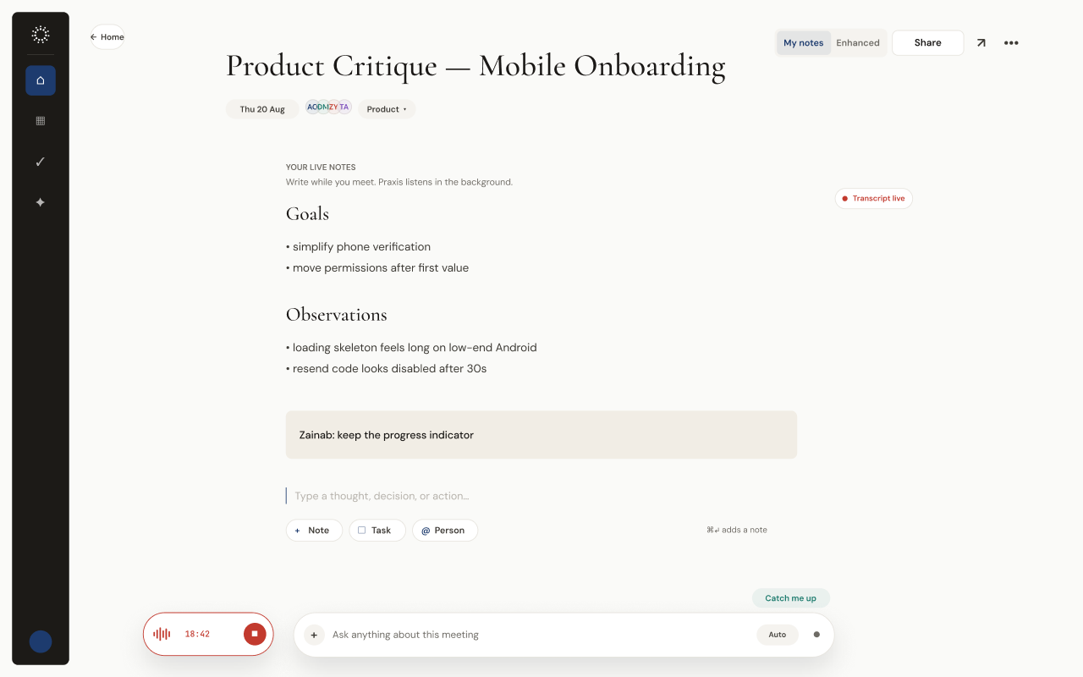This screenshot has height=677, width=1083.
Task: Click the Zainab progress indicator note block
Action: 541,435
